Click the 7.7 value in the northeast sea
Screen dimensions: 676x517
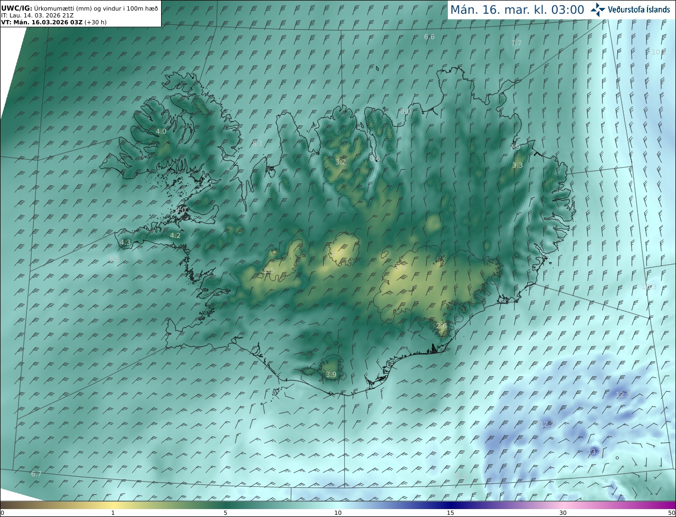(x=517, y=43)
